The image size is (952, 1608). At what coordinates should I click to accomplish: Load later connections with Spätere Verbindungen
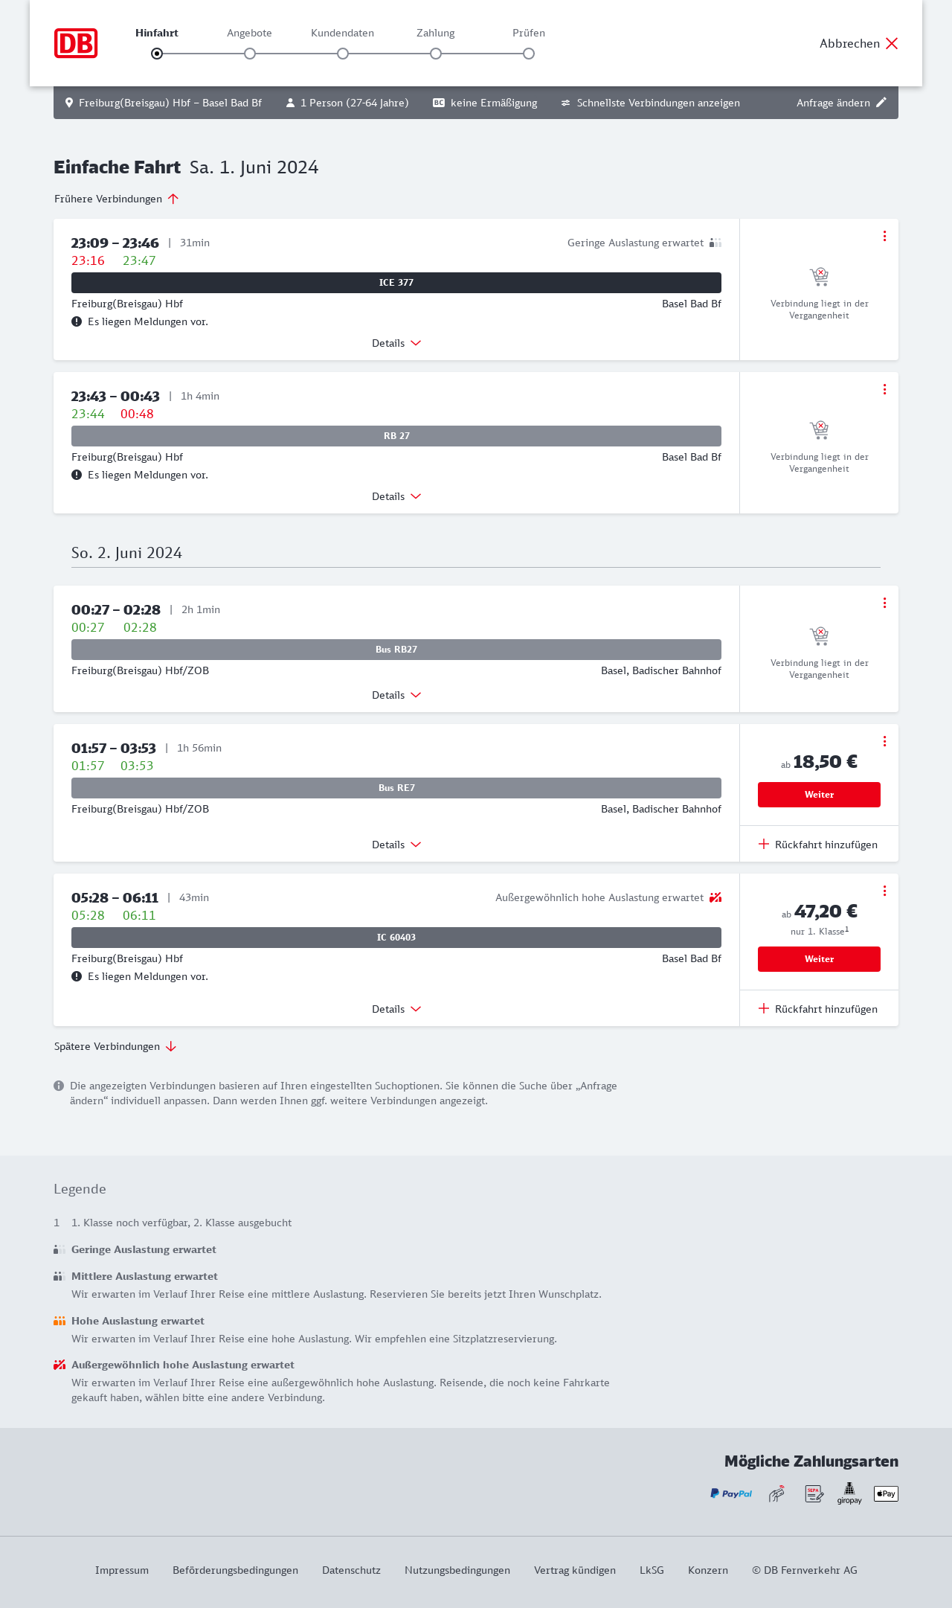tap(115, 1046)
